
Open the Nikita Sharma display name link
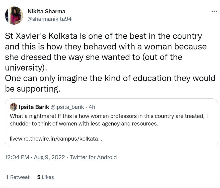(46, 12)
